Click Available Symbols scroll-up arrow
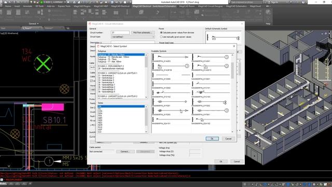Image resolution: width=332 pixels, height=187 pixels. point(232,55)
